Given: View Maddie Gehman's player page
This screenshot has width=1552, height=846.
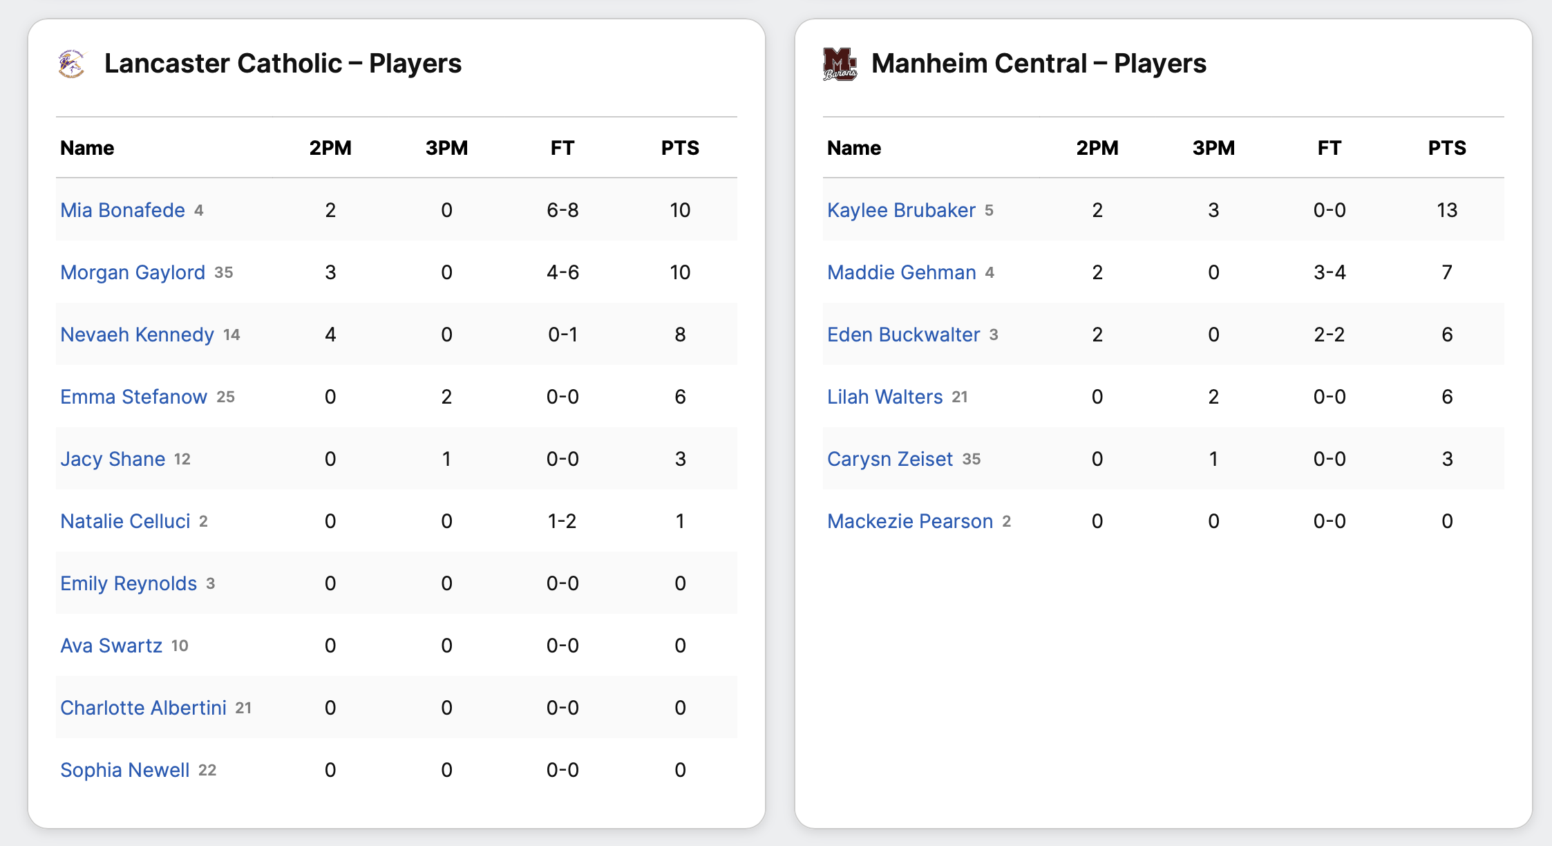Looking at the screenshot, I should click(x=901, y=272).
